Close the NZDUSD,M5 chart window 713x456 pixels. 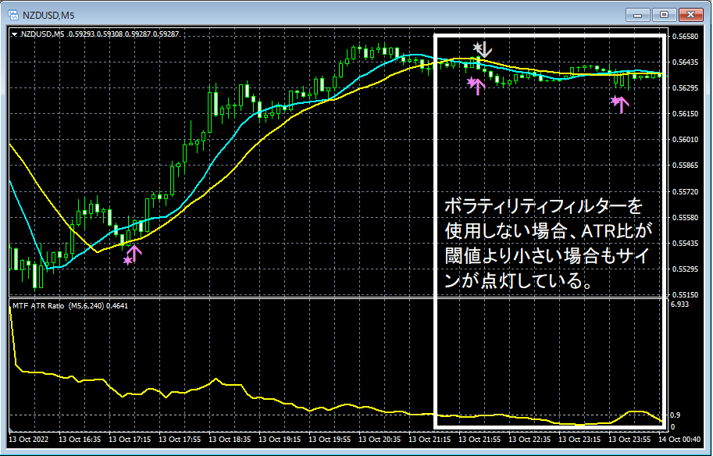(690, 15)
